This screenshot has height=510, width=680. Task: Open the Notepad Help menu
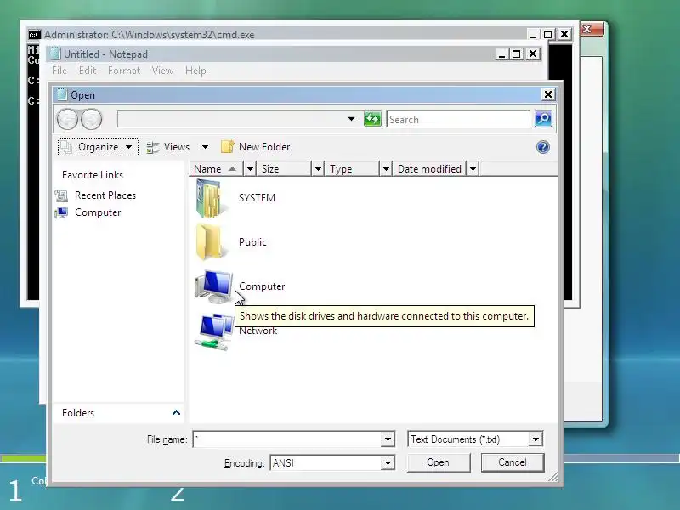[195, 71]
